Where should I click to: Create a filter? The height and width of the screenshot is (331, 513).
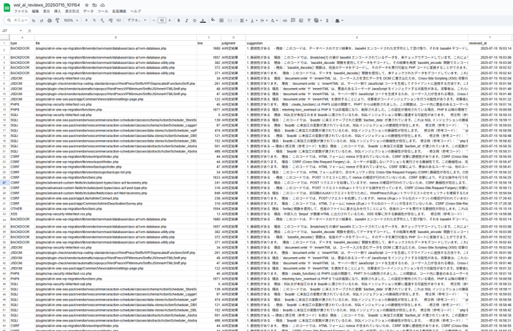pyautogui.click(x=309, y=20)
